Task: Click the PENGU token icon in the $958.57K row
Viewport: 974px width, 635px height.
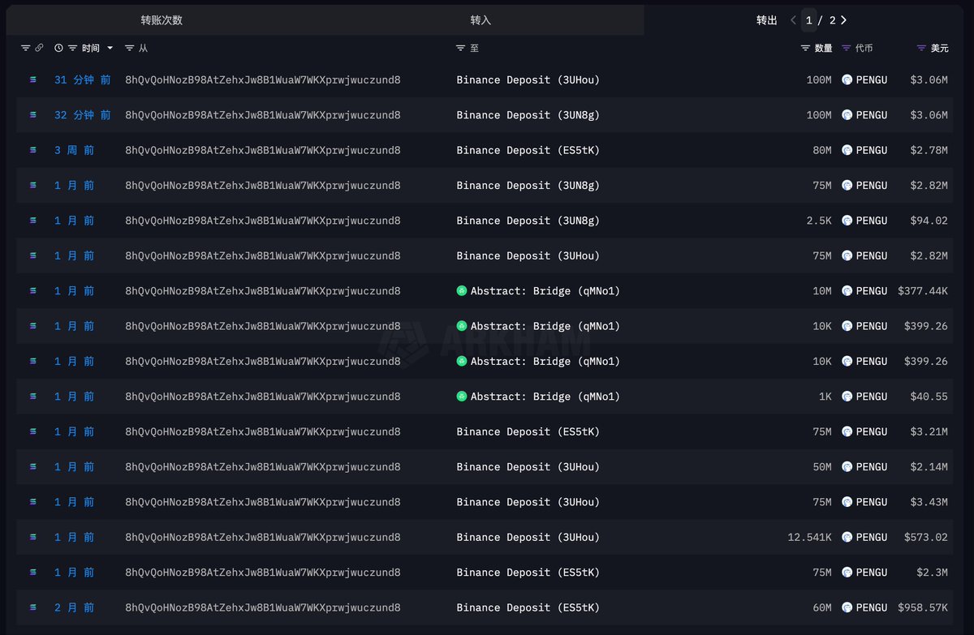Action: pos(847,607)
